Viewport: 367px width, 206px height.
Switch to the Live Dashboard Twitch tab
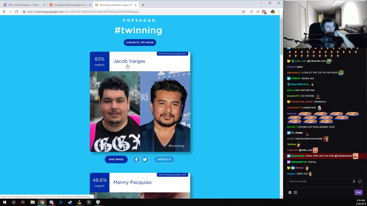click(x=24, y=5)
